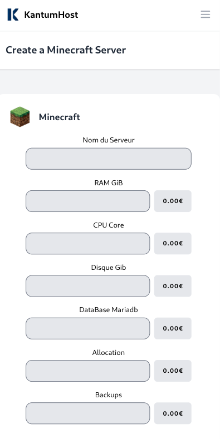Click the KantumHost K logo icon
220x439 pixels.
(13, 14)
